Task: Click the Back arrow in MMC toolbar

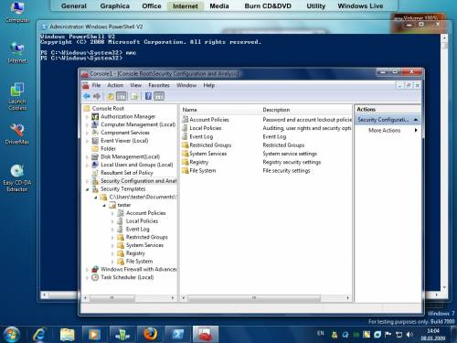Action: [87, 96]
